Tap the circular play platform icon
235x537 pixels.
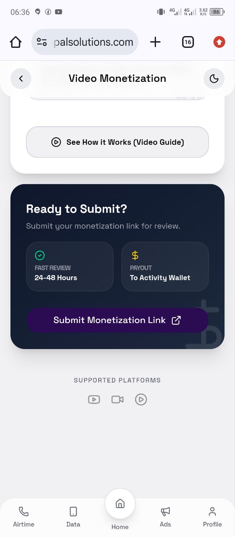point(141,399)
